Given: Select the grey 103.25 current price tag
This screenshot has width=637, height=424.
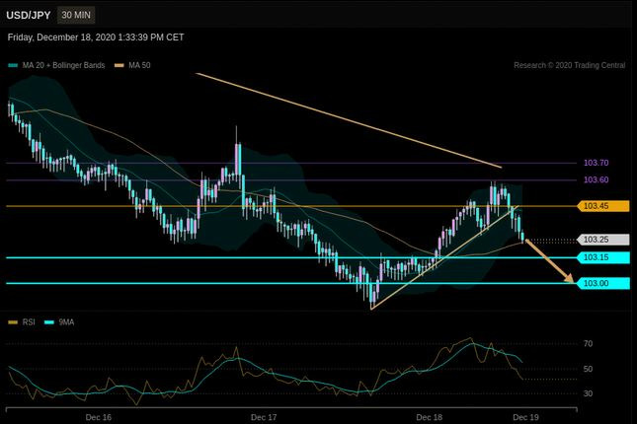Looking at the screenshot, I should pyautogui.click(x=603, y=240).
